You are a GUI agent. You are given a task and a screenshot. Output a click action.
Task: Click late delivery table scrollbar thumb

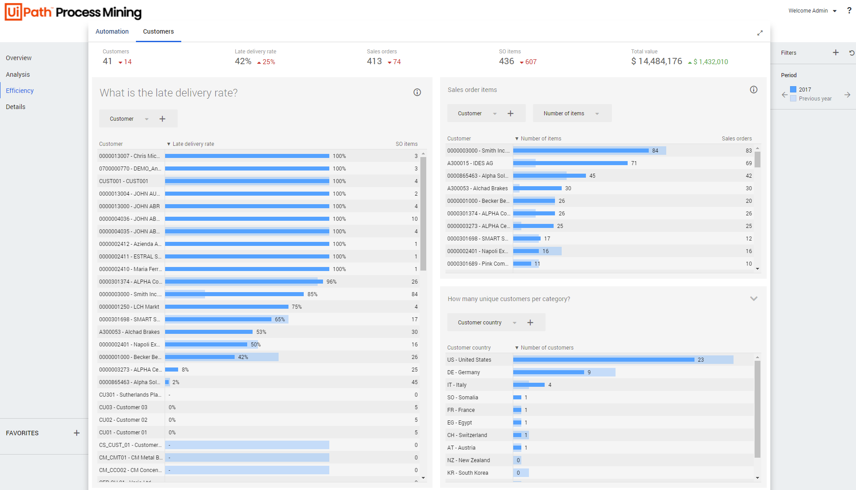click(x=423, y=213)
